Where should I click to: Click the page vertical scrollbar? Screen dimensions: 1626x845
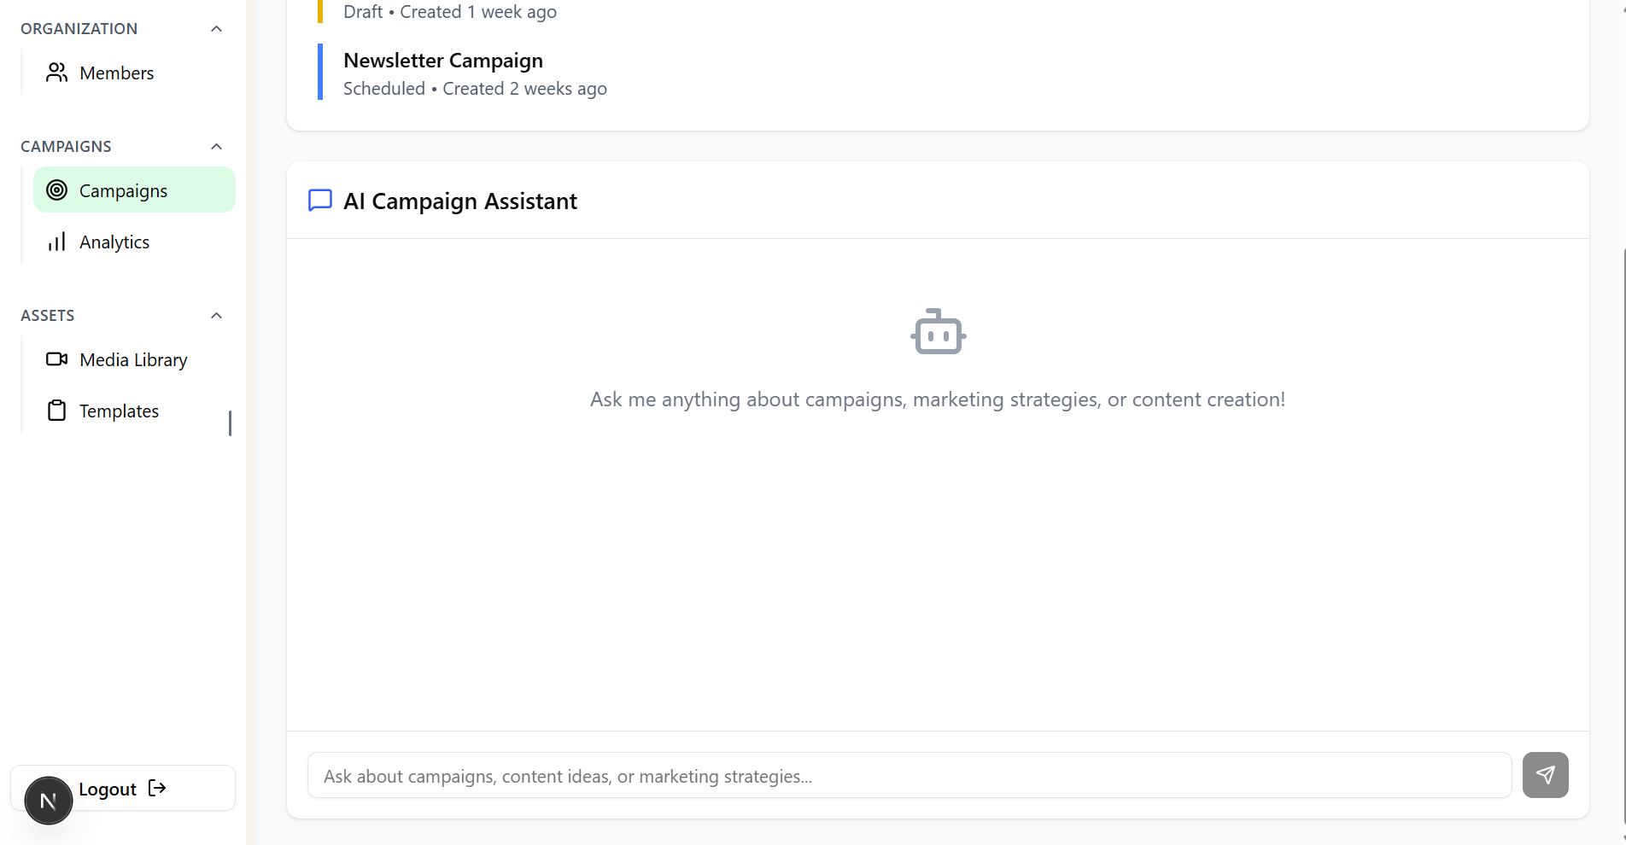[x=1623, y=538]
